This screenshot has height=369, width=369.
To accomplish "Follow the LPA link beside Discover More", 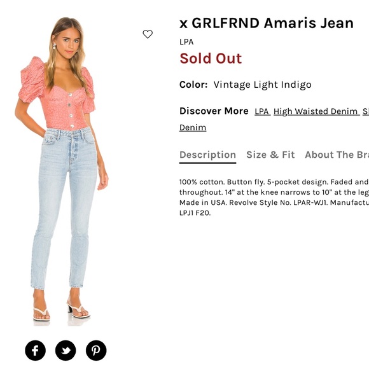I will pos(262,111).
